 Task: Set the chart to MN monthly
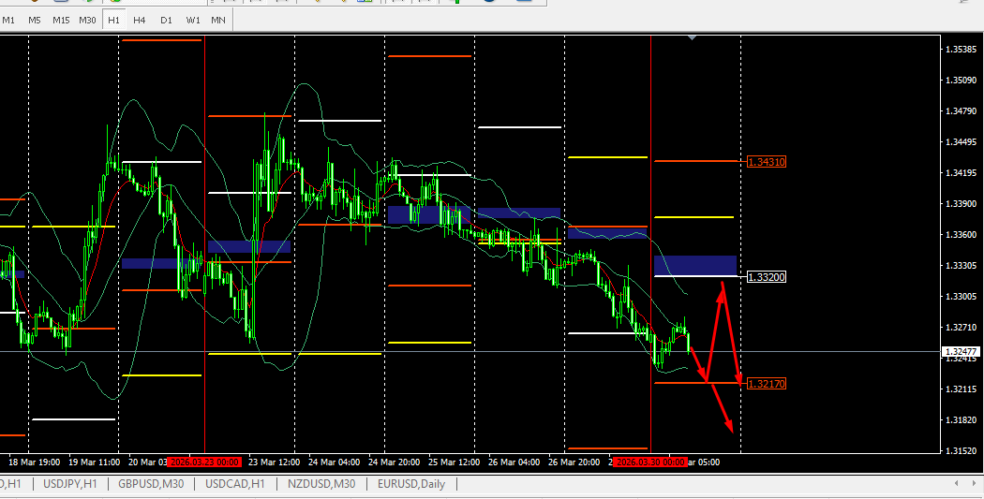(x=218, y=20)
